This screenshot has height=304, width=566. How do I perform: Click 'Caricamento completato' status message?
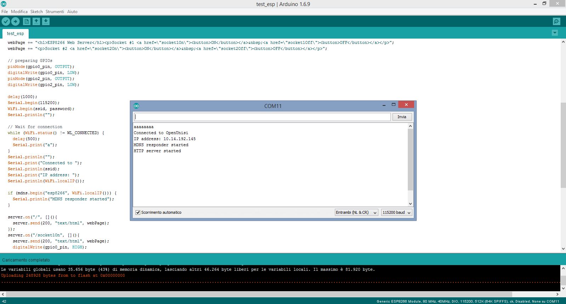26,260
